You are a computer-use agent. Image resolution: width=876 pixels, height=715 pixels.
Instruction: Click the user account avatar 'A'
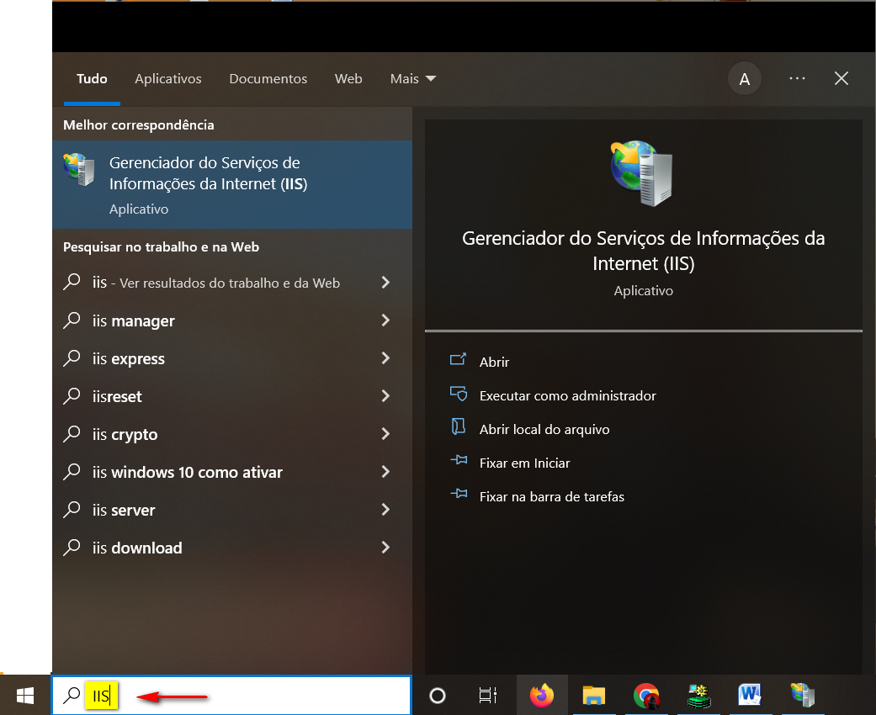click(745, 79)
